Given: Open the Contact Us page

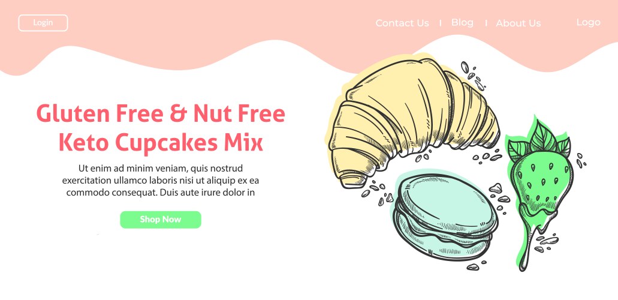Looking at the screenshot, I should pyautogui.click(x=402, y=23).
